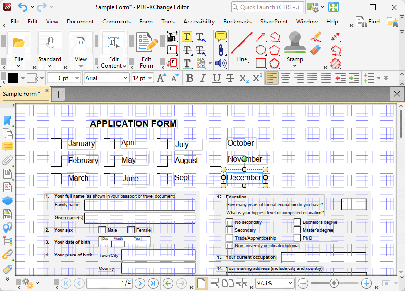Screen dimensions: 405x291
Task: Click the Quick Launch search field
Action: click(267, 7)
